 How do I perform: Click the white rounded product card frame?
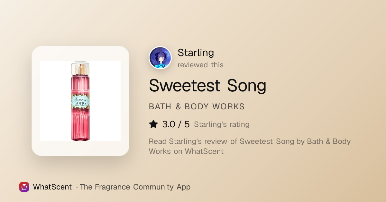[x=80, y=101]
